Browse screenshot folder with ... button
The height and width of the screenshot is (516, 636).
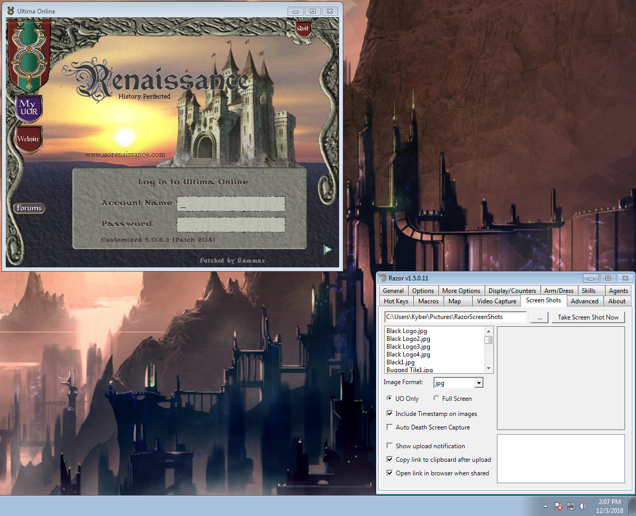coord(539,317)
